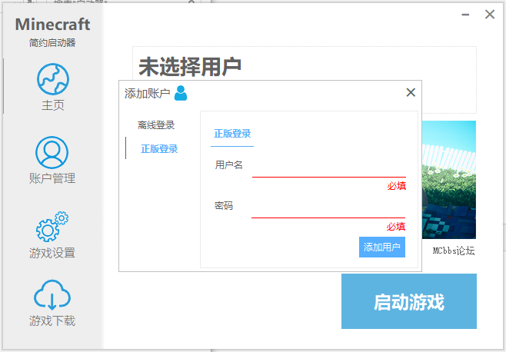
Task: Click the 添加用户 button
Action: [x=382, y=247]
